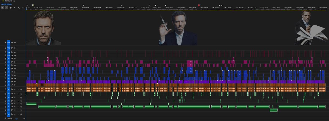This screenshot has width=329, height=121.
Task: Toggle sync lock on track V10
Action: pos(12,55)
